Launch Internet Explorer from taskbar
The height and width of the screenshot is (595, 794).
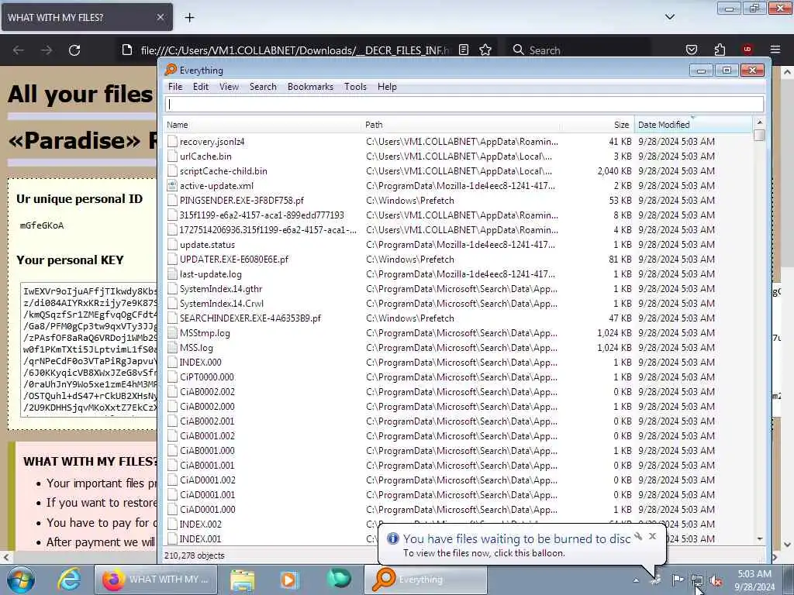click(x=69, y=580)
